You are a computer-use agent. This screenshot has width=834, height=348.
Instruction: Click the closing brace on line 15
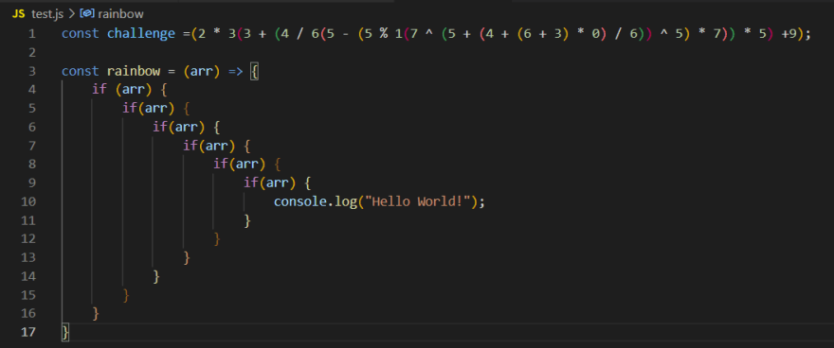126,294
